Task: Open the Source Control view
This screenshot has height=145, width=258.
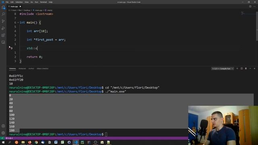Action: point(3,21)
